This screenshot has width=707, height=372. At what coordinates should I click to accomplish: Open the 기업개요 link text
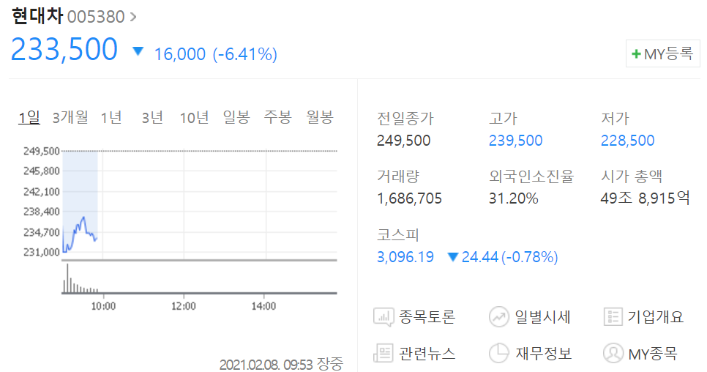point(655,317)
